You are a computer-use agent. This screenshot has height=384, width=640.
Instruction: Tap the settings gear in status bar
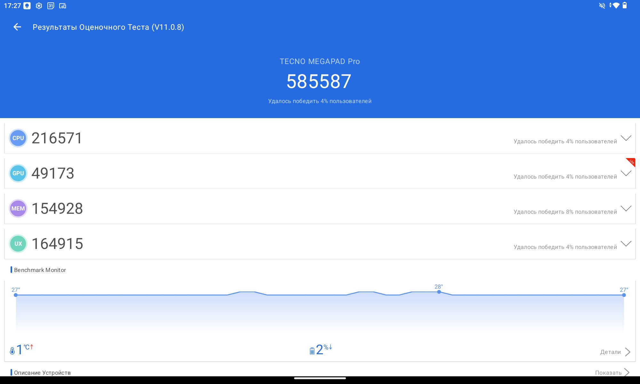[x=39, y=6]
